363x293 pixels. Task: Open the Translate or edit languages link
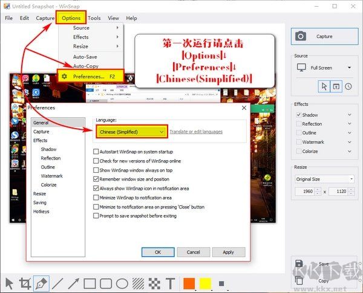tap(196, 132)
